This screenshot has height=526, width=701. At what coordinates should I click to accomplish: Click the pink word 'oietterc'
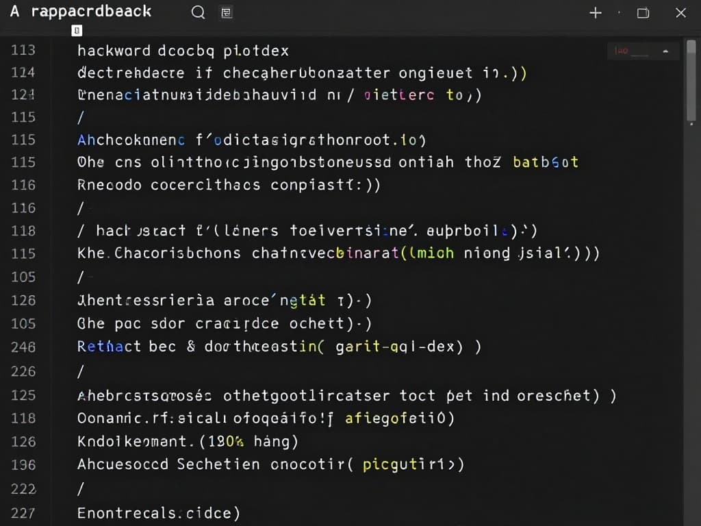pyautogui.click(x=399, y=95)
